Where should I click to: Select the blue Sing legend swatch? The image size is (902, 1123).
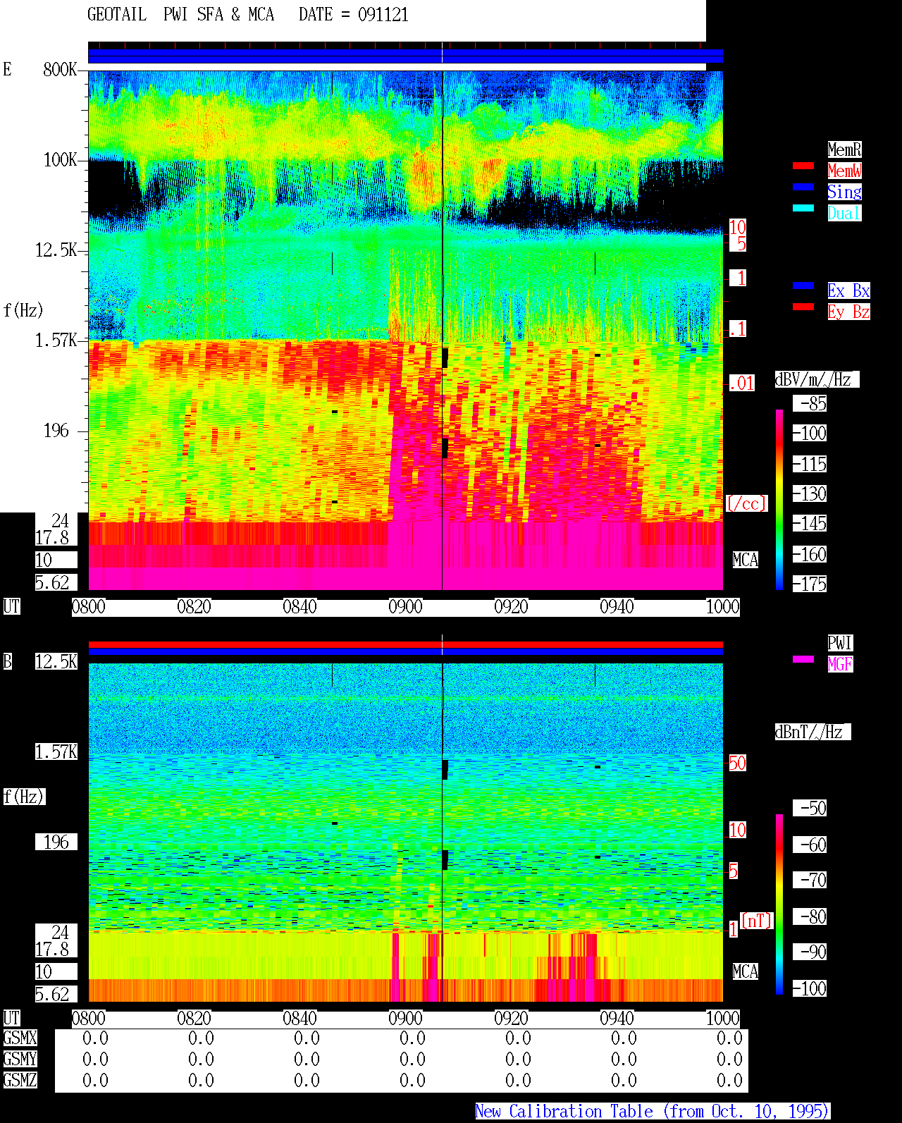click(803, 187)
